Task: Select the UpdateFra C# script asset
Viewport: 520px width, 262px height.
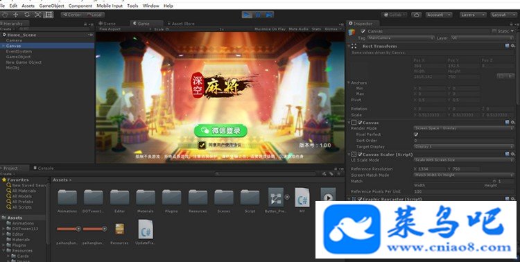Action: click(x=146, y=229)
